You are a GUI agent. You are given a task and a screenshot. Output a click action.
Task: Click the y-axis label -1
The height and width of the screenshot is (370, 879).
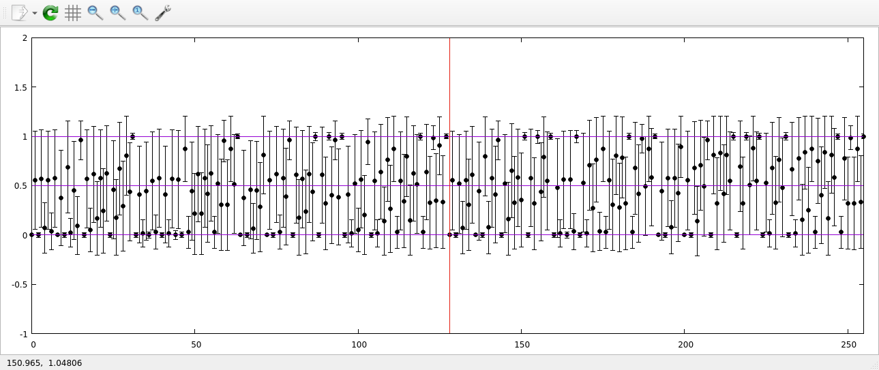23,334
